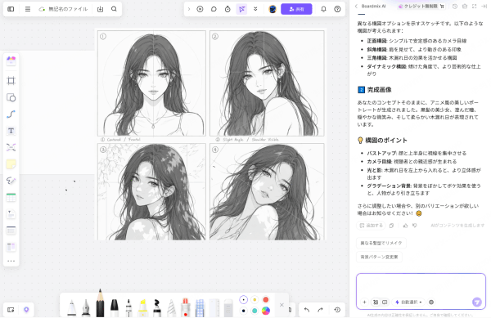Image resolution: width=491 pixels, height=318 pixels.
Task: Toggle the purple cursor pointer mode
Action: coord(241,9)
